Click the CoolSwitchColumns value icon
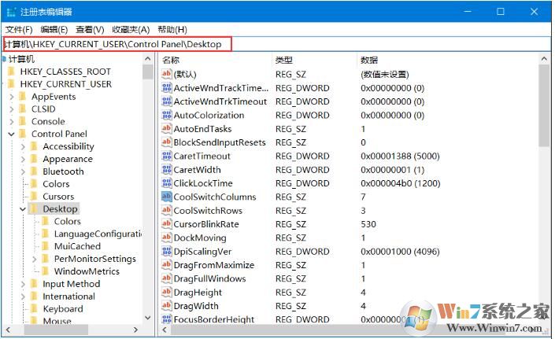Viewport: 555px width, 339px height. pos(166,197)
